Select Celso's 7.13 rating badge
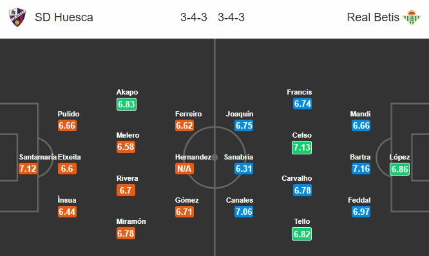 [x=301, y=147]
